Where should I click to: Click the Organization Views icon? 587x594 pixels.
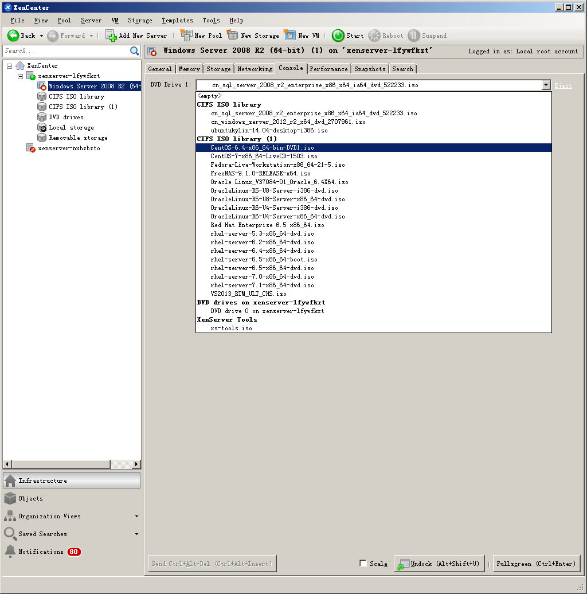click(x=10, y=516)
